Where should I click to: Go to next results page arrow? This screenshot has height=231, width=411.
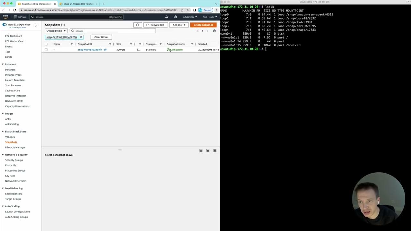207,31
